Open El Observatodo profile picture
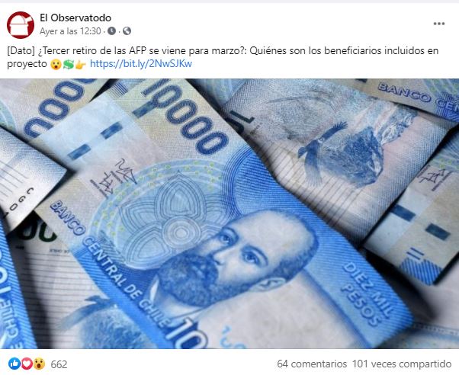Viewport: 459px width, 375px height. click(x=21, y=25)
